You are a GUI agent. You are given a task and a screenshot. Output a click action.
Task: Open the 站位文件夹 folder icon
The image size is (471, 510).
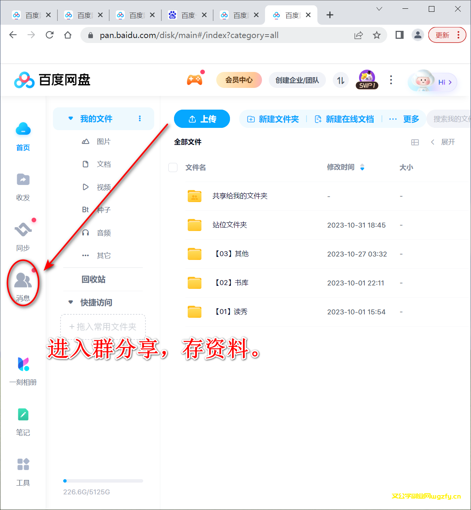pyautogui.click(x=195, y=225)
